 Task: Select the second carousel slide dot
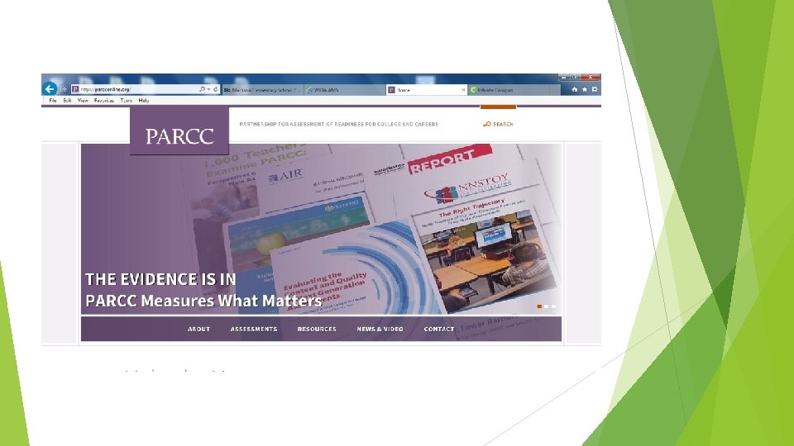click(547, 306)
